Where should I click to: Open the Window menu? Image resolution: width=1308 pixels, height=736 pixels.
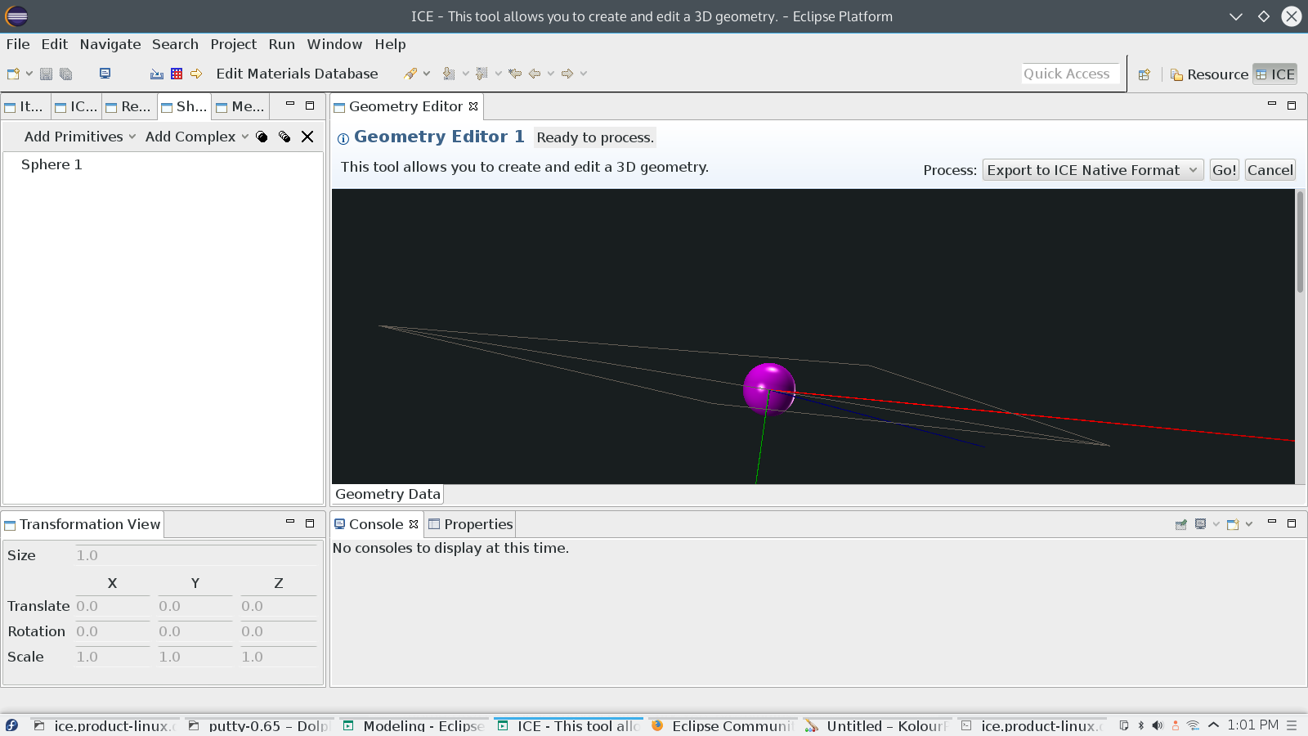pos(334,44)
